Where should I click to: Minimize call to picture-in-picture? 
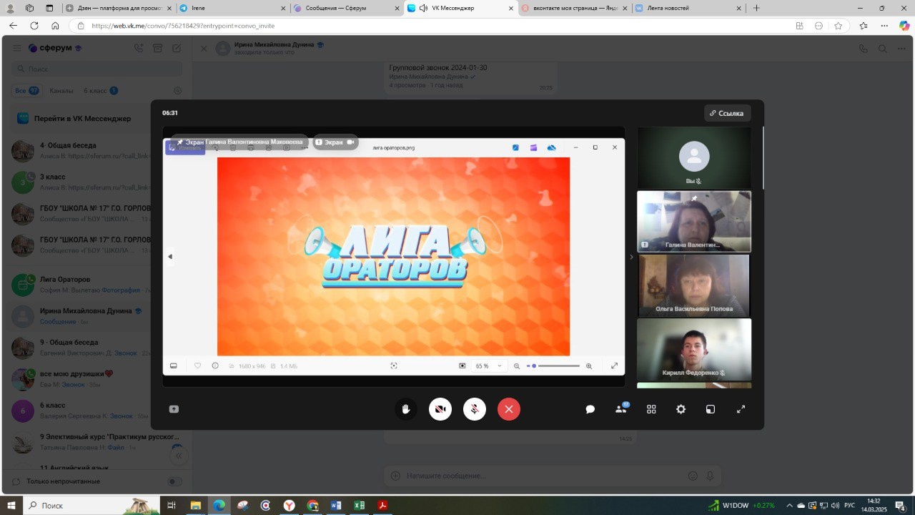point(711,409)
